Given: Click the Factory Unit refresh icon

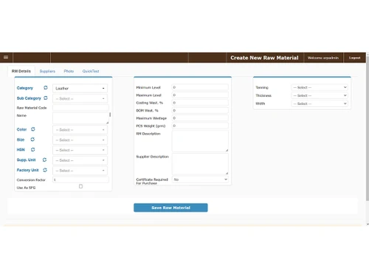Looking at the screenshot, I should 45,170.
